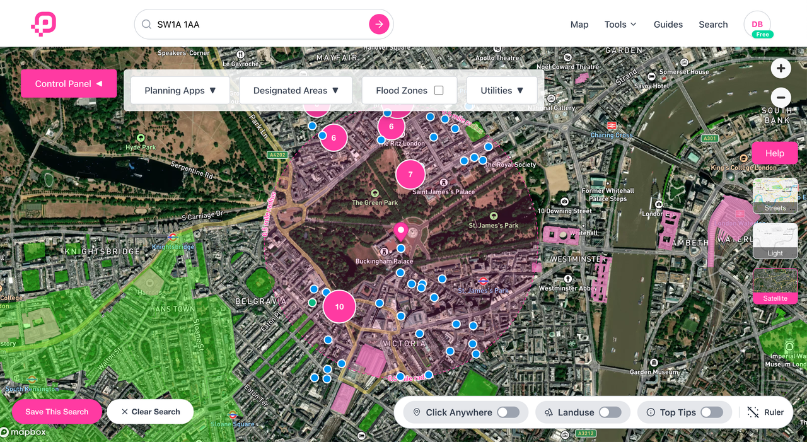The image size is (807, 442).
Task: Click the Sloane Square tube icon
Action: tap(233, 416)
